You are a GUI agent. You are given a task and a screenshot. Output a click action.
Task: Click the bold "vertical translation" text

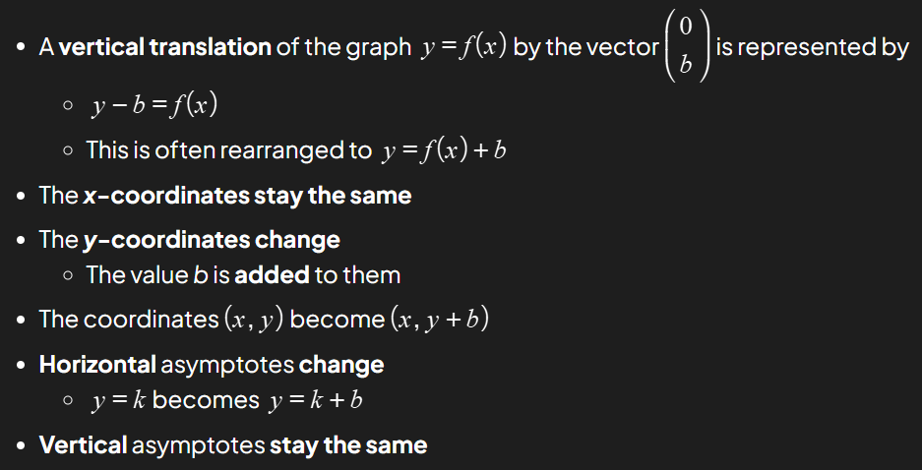tap(164, 47)
